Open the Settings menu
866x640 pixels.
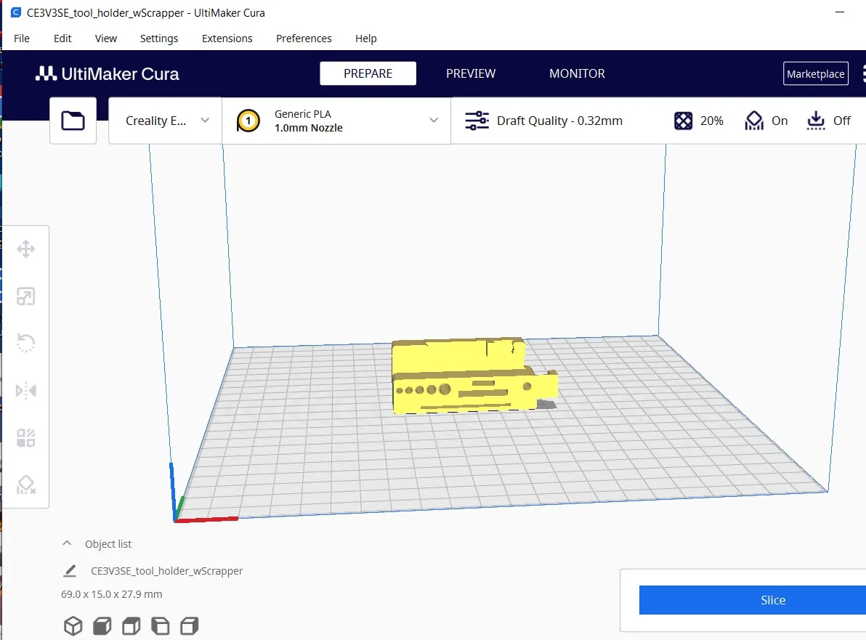click(x=159, y=38)
